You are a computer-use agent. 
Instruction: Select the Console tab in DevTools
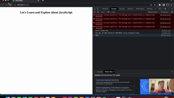tap(114, 9)
